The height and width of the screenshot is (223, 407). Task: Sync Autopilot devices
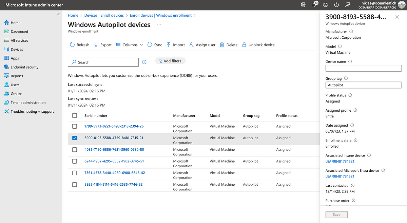click(155, 45)
